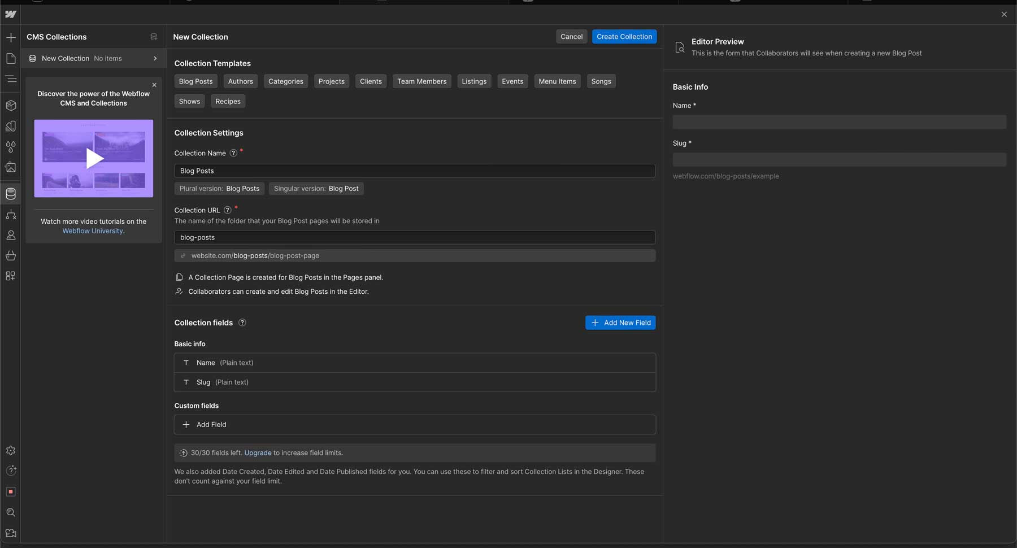
Task: Open the Collection fields help tooltip
Action: pos(242,323)
